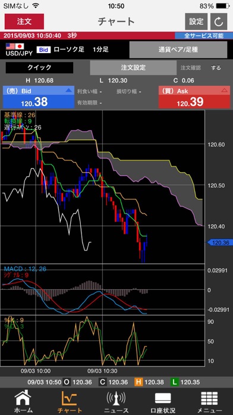
Task: Tap the ローソク足 1分足 chart type label
Action: click(x=81, y=49)
